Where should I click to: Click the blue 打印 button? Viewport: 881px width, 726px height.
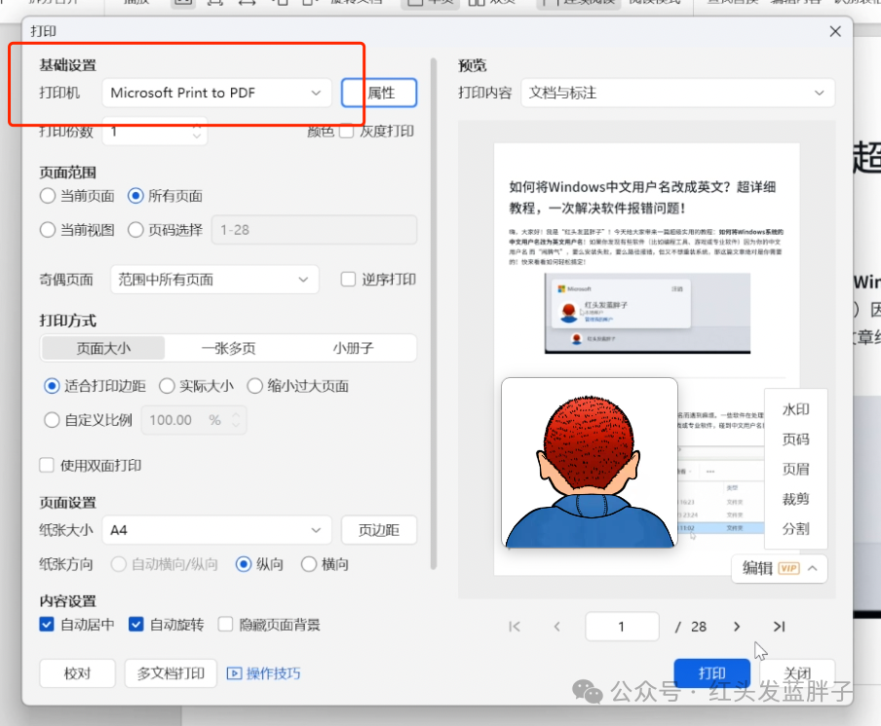[711, 673]
